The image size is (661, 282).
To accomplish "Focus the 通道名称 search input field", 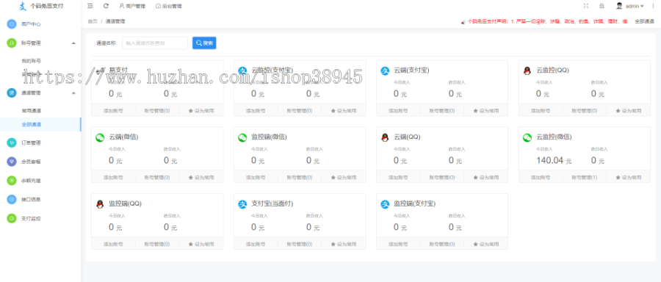I will [155, 43].
